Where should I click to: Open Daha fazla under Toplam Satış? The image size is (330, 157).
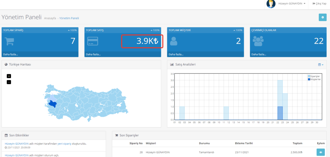(x=93, y=54)
